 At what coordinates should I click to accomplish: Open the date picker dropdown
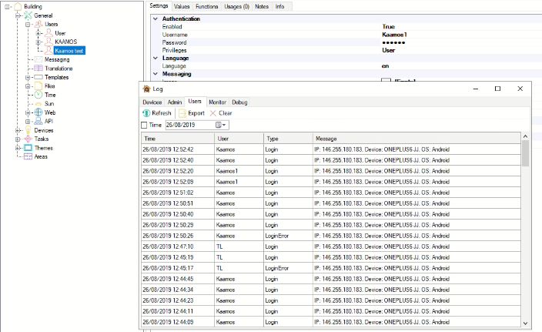coord(224,125)
